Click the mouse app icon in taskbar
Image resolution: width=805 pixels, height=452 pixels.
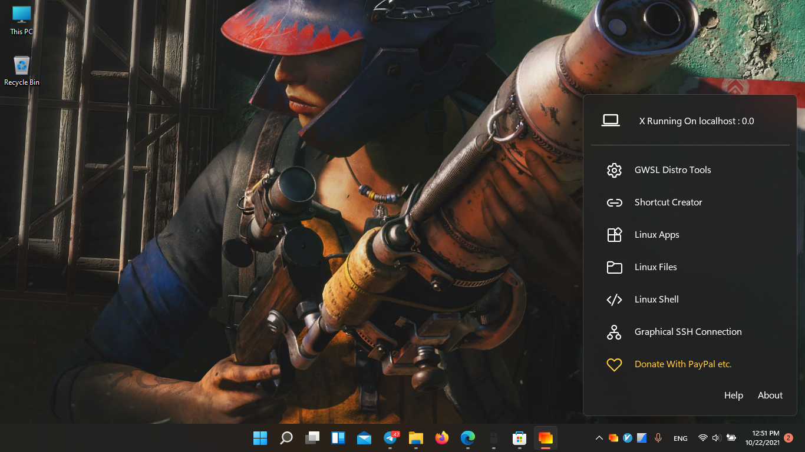[x=494, y=438]
